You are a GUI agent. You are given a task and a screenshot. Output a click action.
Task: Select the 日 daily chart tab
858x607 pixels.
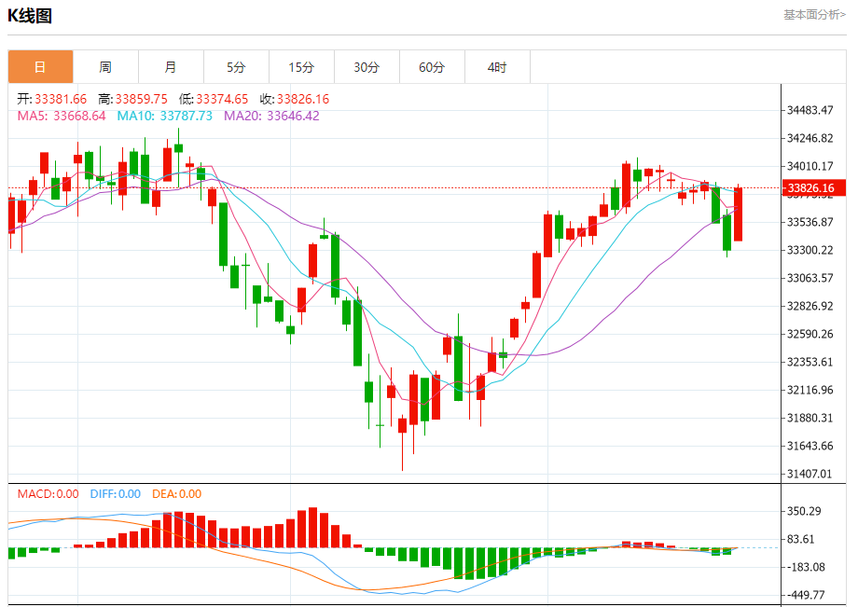point(40,67)
